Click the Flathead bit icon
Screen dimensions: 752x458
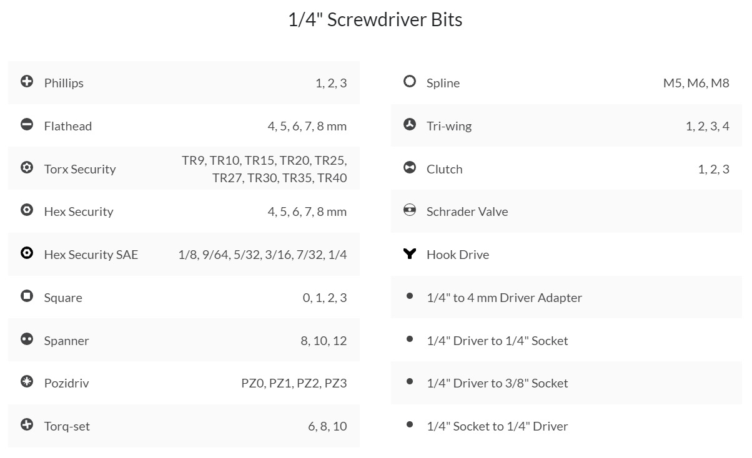pos(27,125)
